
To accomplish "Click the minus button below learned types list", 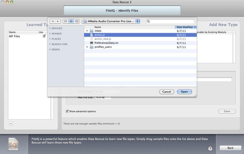I will (11, 123).
